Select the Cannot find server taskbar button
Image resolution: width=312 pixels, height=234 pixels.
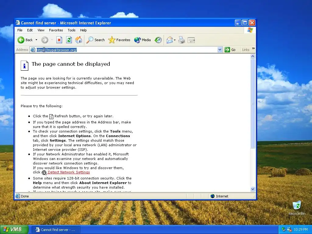pos(56,230)
